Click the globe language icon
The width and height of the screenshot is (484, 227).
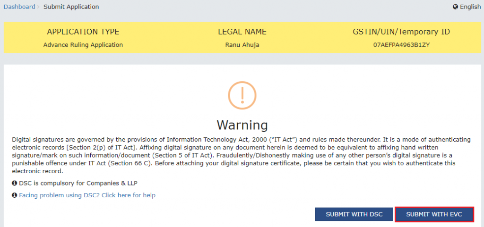(x=455, y=7)
